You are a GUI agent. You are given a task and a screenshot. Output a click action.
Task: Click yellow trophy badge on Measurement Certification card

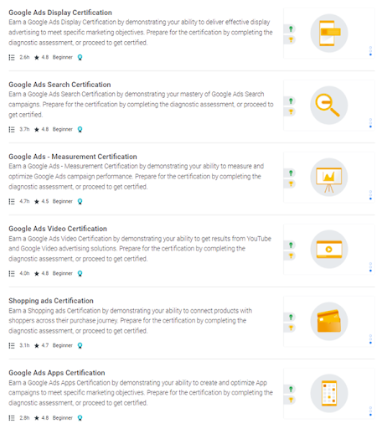click(x=290, y=183)
